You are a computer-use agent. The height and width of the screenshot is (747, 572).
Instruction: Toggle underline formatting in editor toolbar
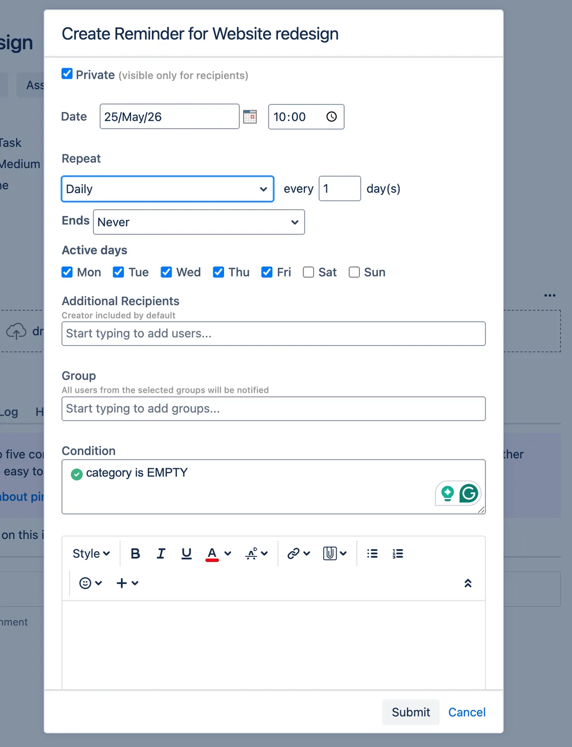tap(186, 553)
